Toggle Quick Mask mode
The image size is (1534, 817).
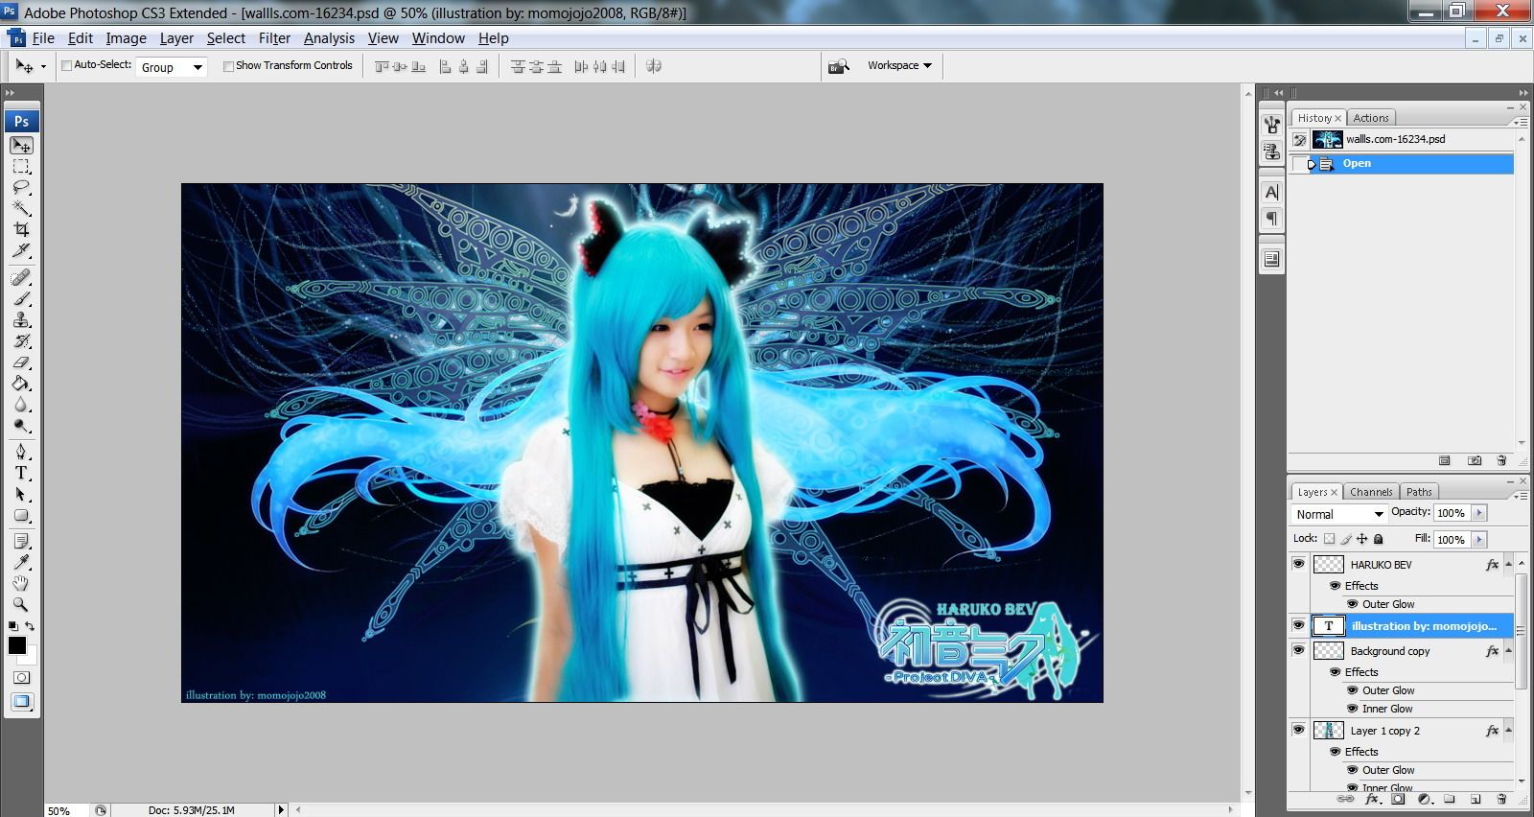pos(21,677)
